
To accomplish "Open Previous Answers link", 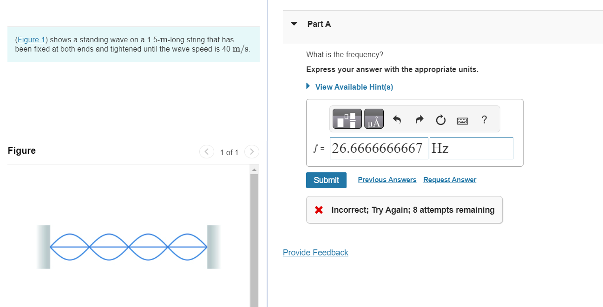I will [387, 180].
